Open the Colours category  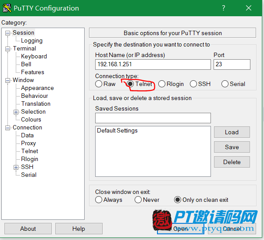pyautogui.click(x=31, y=120)
